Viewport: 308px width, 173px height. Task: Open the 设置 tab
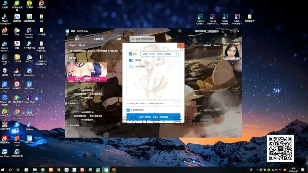pos(119,39)
